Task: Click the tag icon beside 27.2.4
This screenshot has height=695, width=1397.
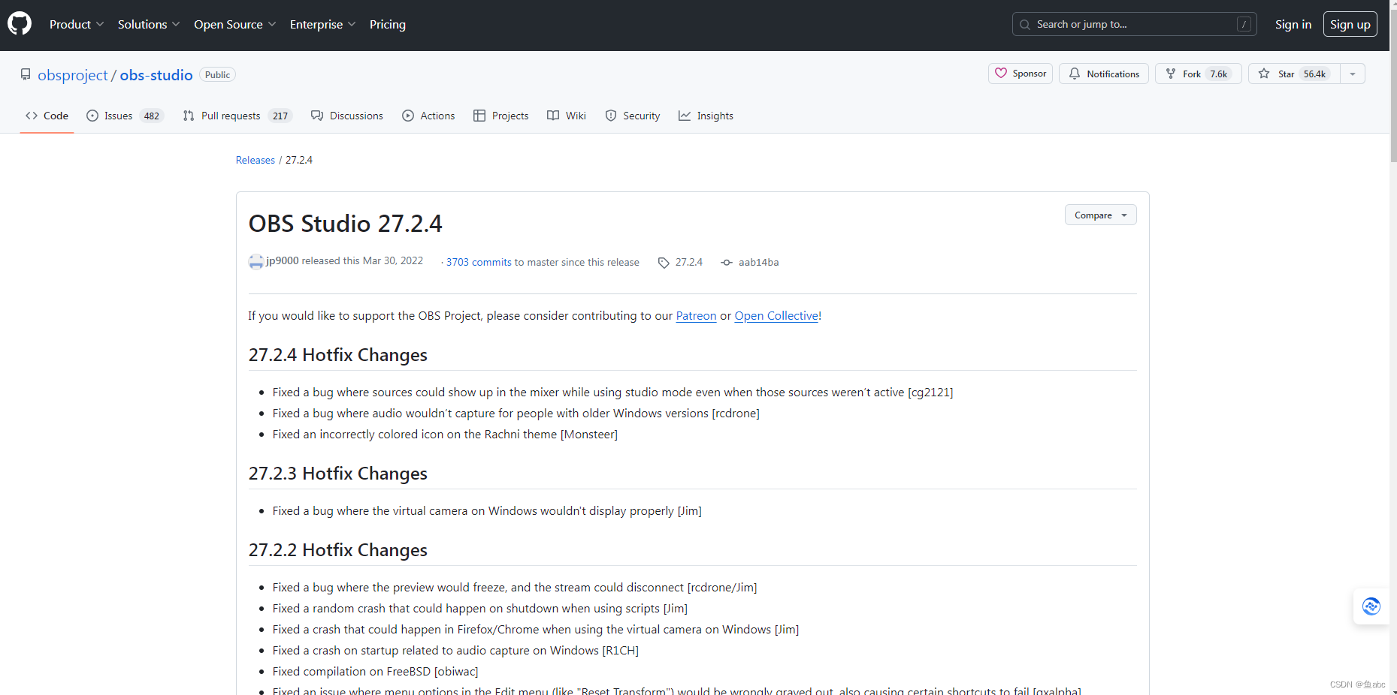Action: tap(664, 263)
